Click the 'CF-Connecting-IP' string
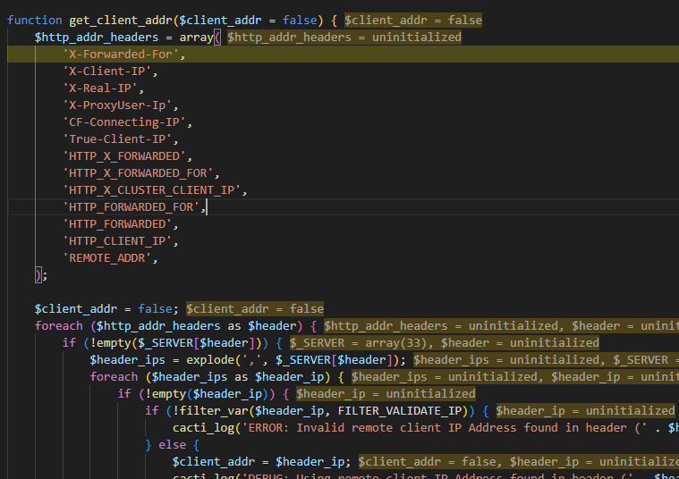 (124, 122)
